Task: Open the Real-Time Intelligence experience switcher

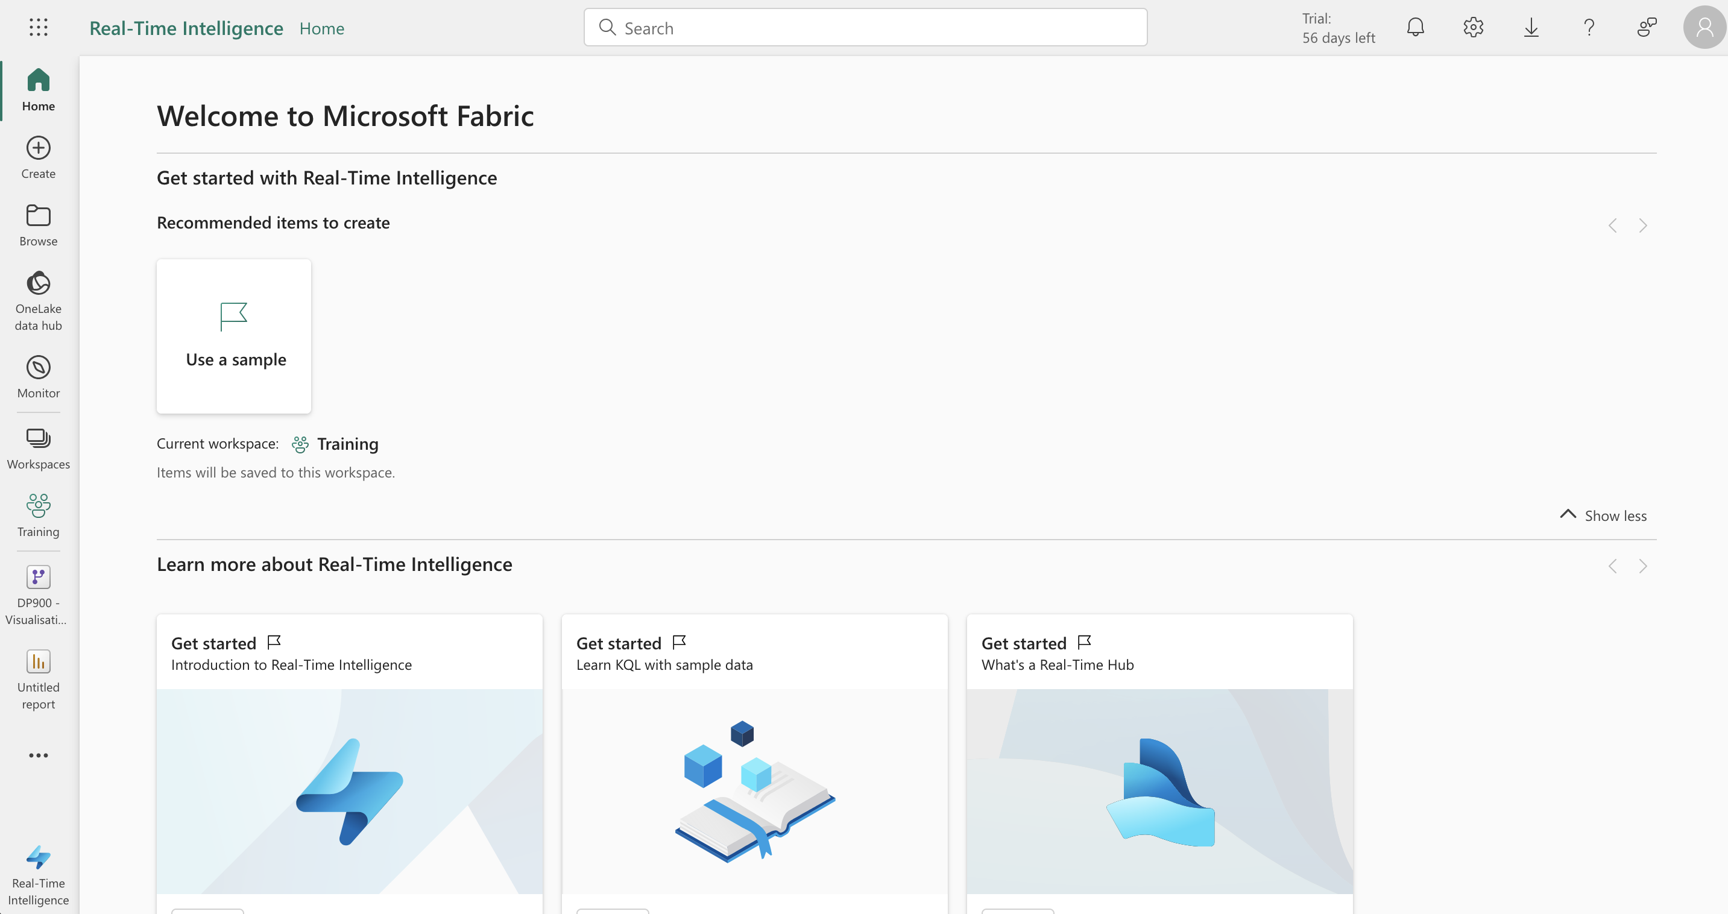Action: [38, 876]
